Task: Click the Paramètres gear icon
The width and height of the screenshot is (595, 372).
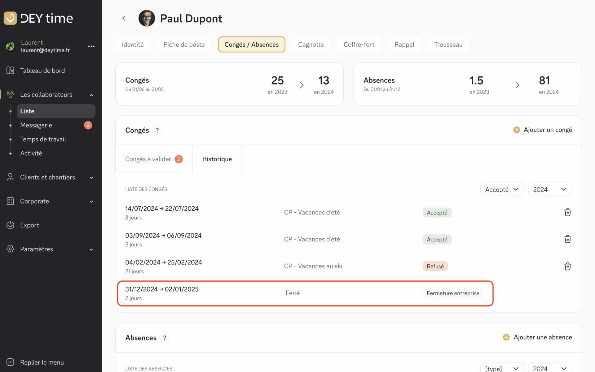Action: [x=10, y=249]
